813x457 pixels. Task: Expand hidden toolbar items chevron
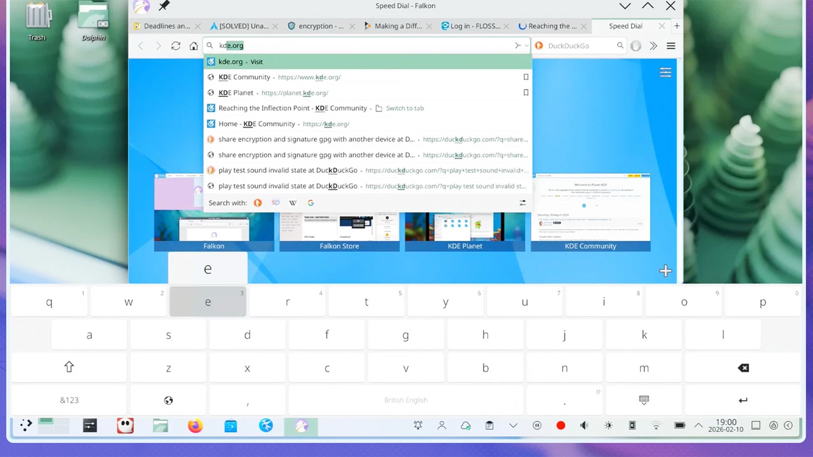653,46
